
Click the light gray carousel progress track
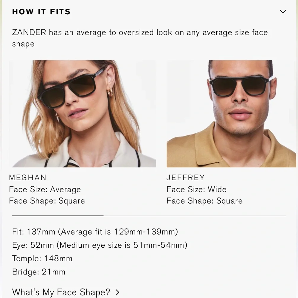195,216
